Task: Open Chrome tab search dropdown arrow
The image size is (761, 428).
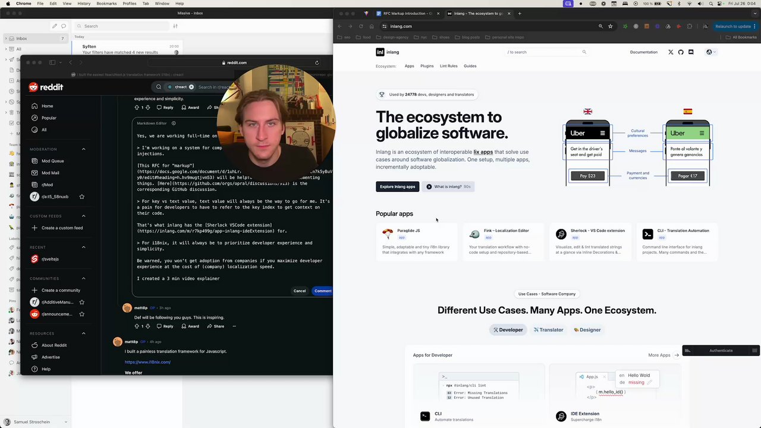Action: coord(755,13)
